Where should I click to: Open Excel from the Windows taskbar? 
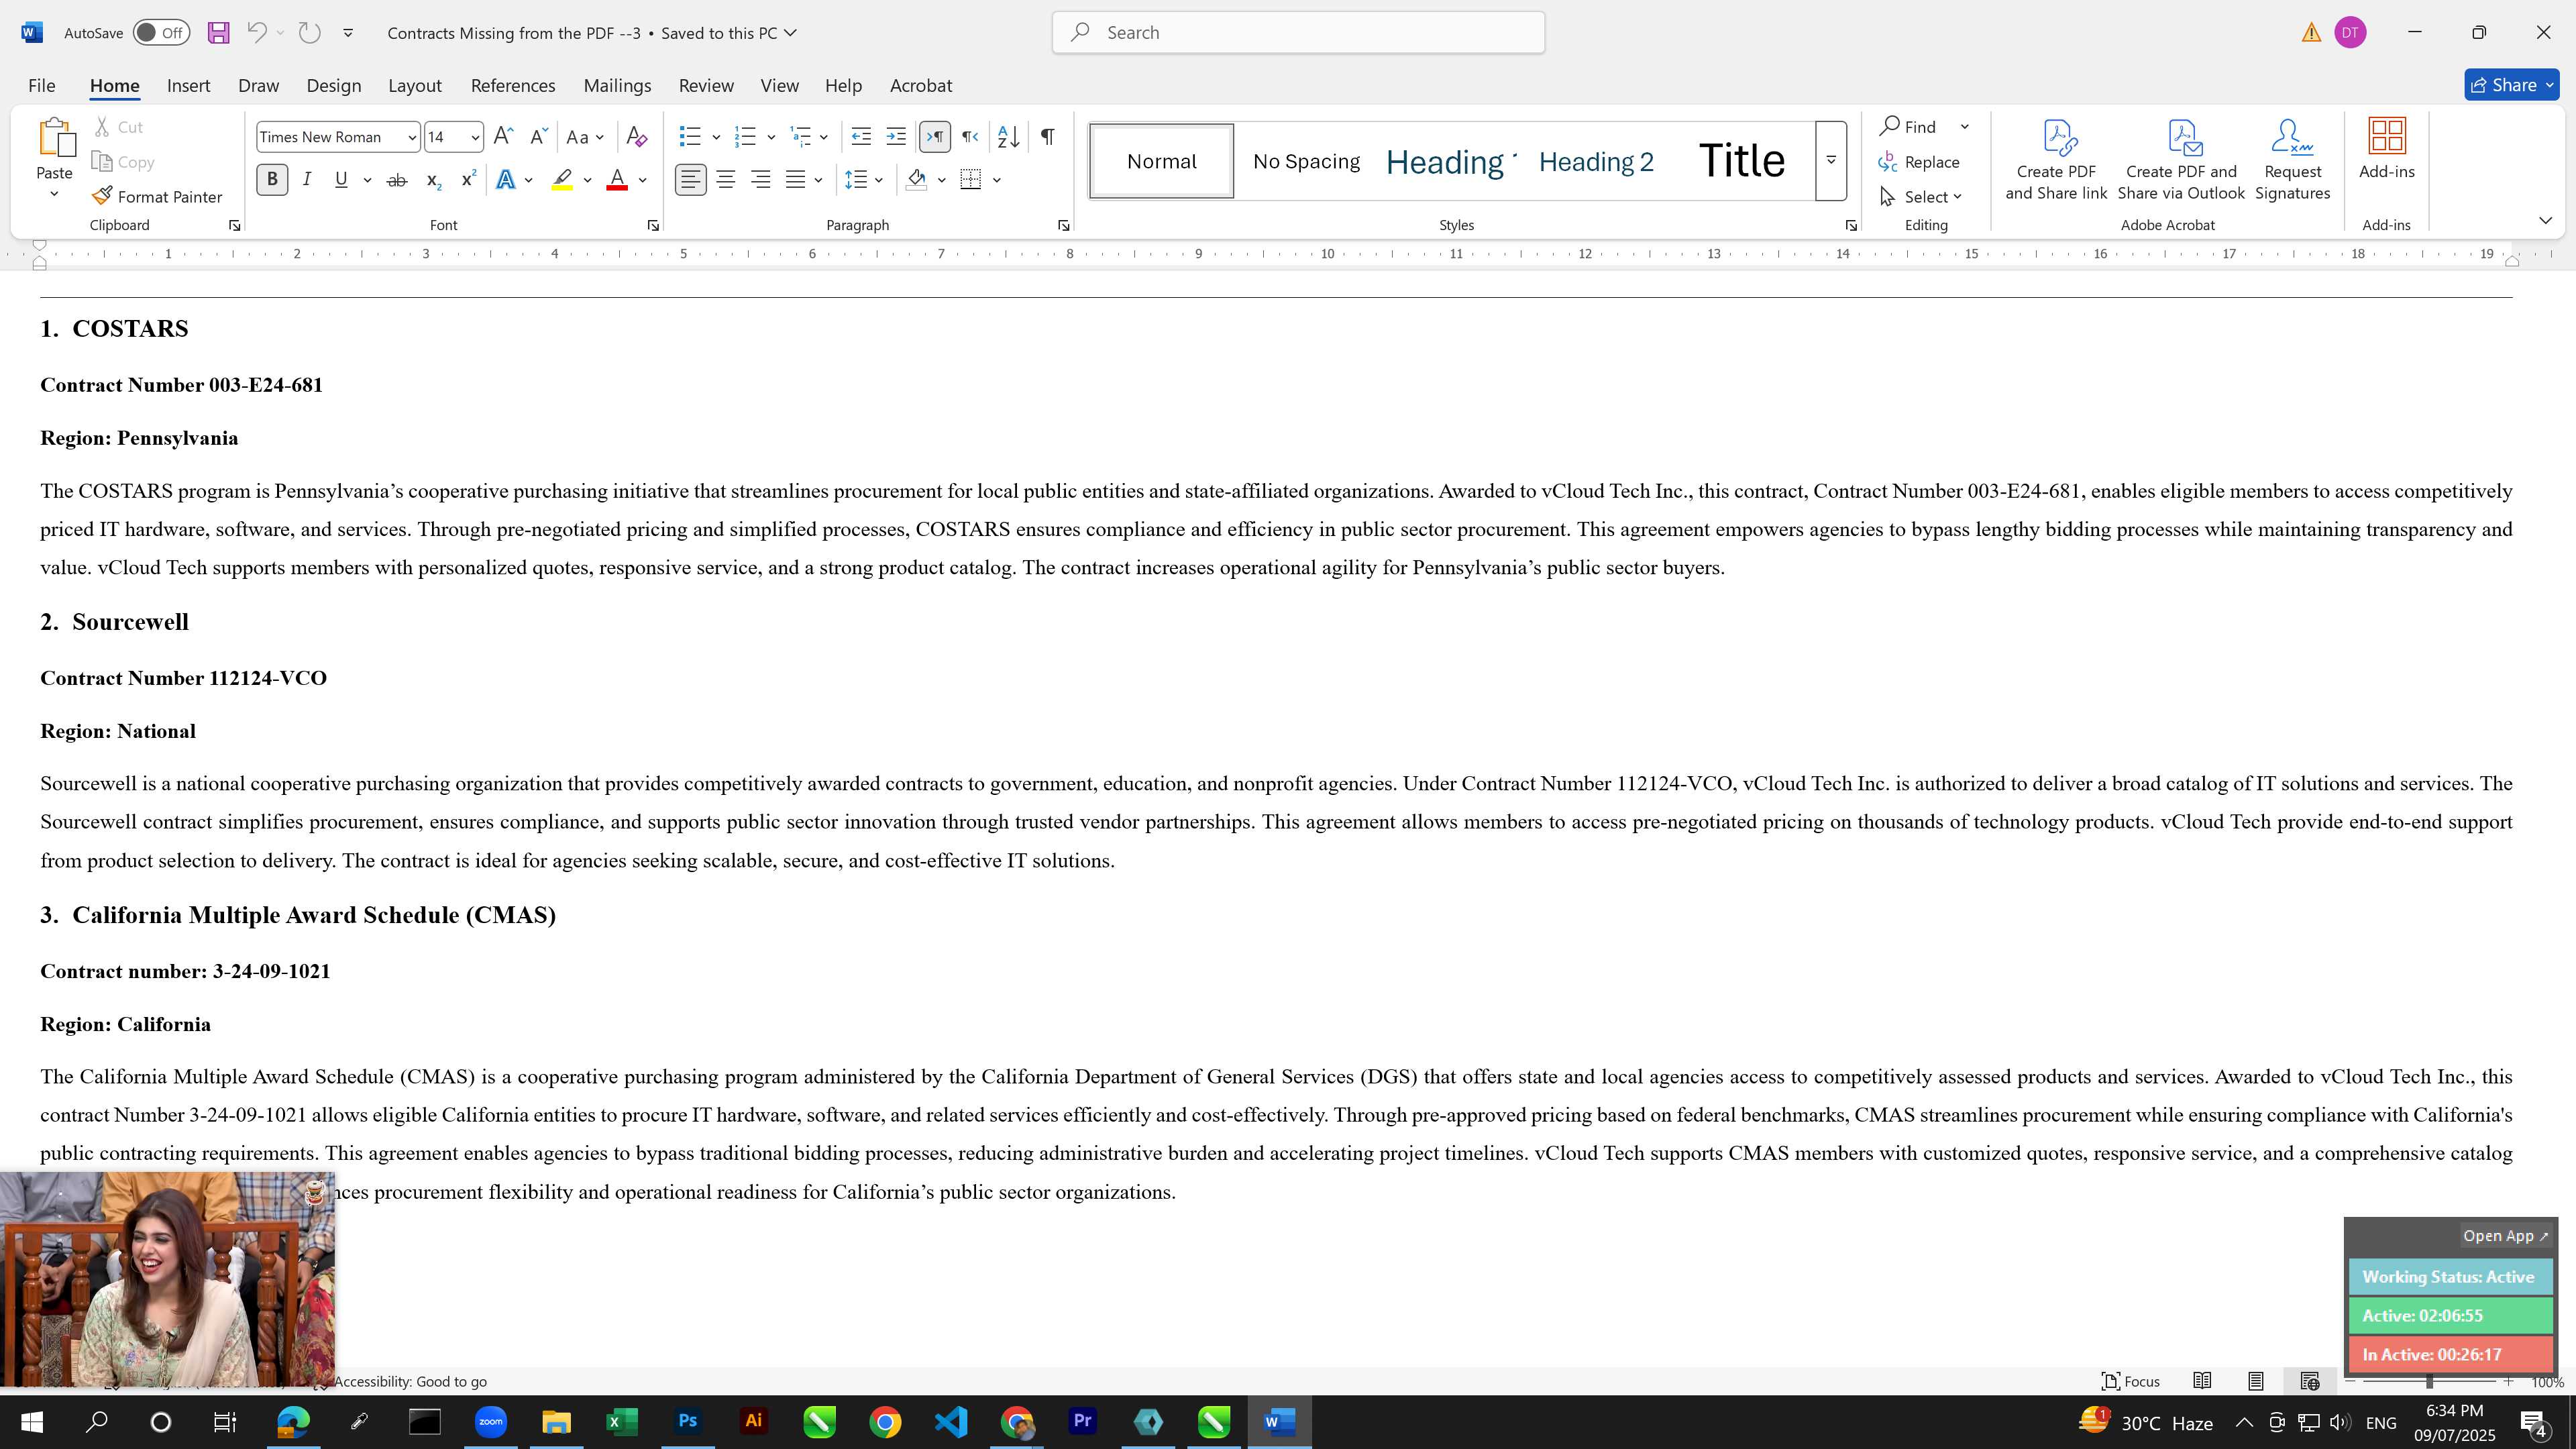point(622,1422)
